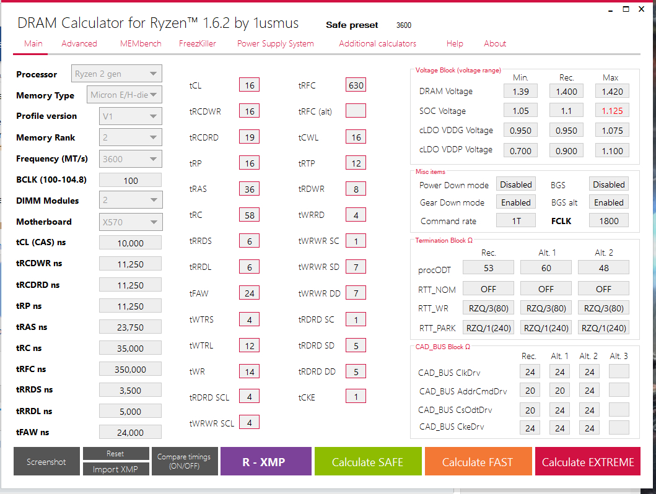The height and width of the screenshot is (494, 656).
Task: Open the Additional calculators tab
Action: coord(377,43)
